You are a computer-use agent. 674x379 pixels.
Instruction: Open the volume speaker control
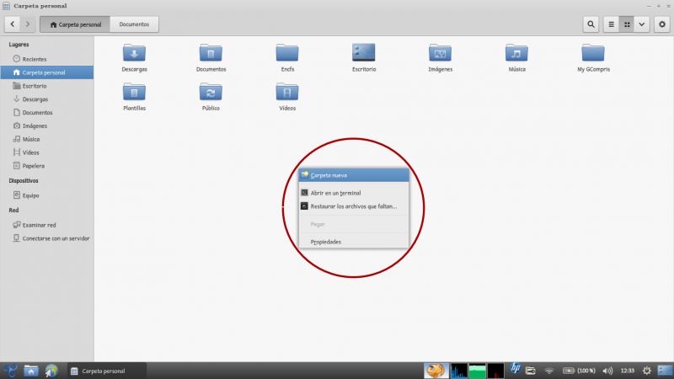tap(607, 371)
